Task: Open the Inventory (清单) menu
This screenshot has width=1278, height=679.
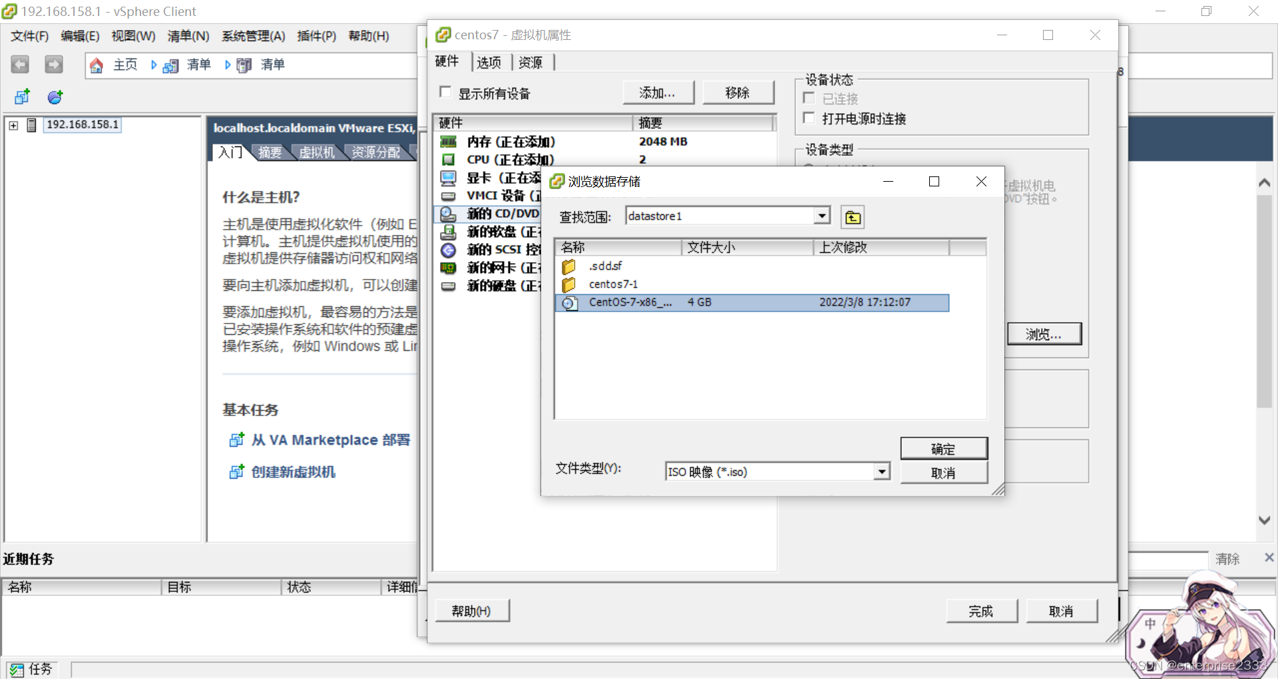Action: pyautogui.click(x=188, y=36)
